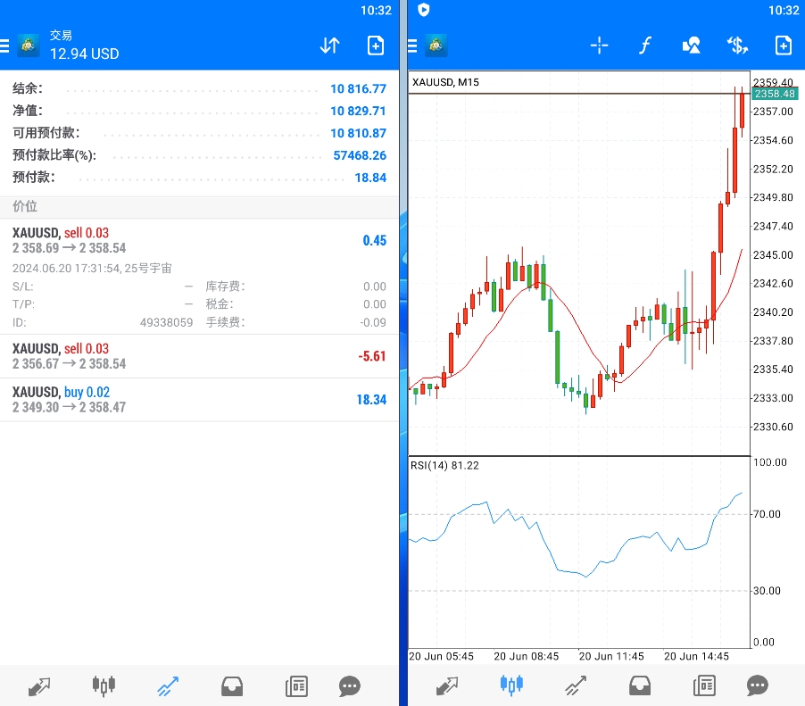805x706 pixels.
Task: Tap position ID 49338059
Action: (x=166, y=322)
